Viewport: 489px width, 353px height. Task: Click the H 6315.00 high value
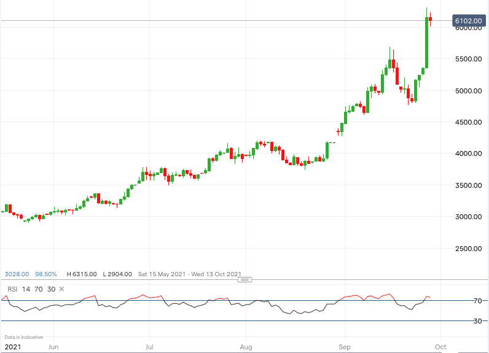[82, 274]
